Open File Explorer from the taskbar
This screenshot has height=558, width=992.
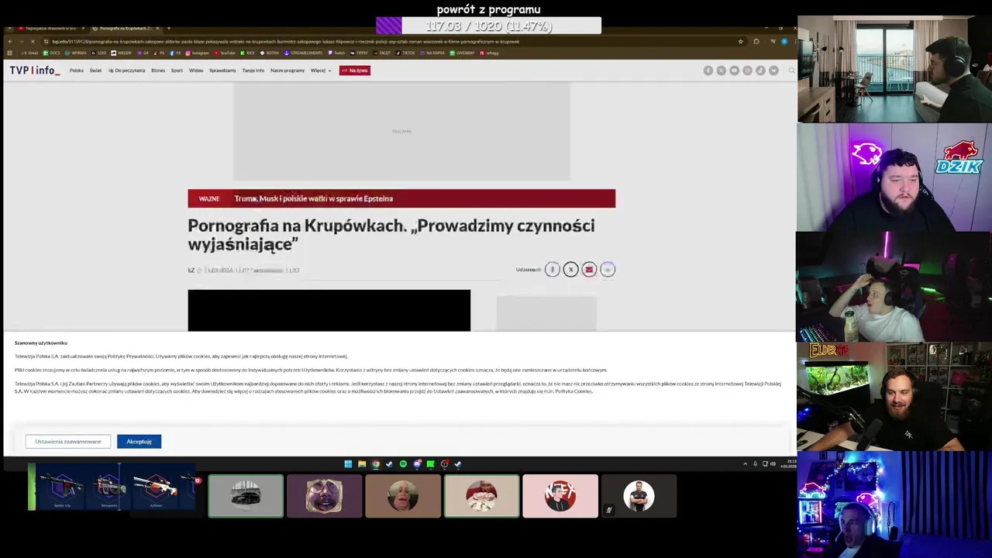tap(362, 464)
